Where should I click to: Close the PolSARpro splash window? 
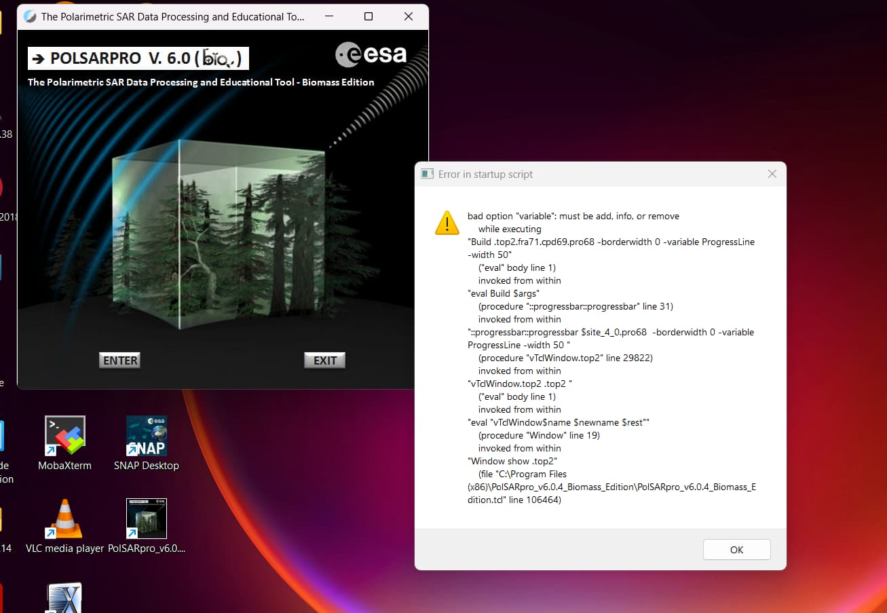pos(409,16)
